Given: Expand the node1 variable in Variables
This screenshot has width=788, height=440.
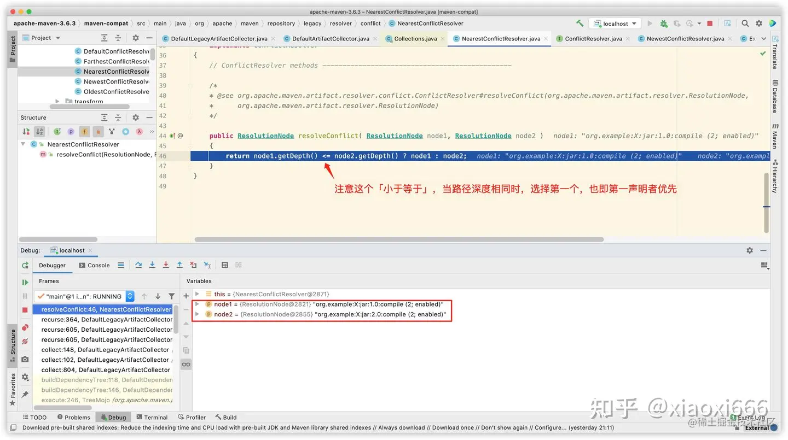Looking at the screenshot, I should pos(198,304).
